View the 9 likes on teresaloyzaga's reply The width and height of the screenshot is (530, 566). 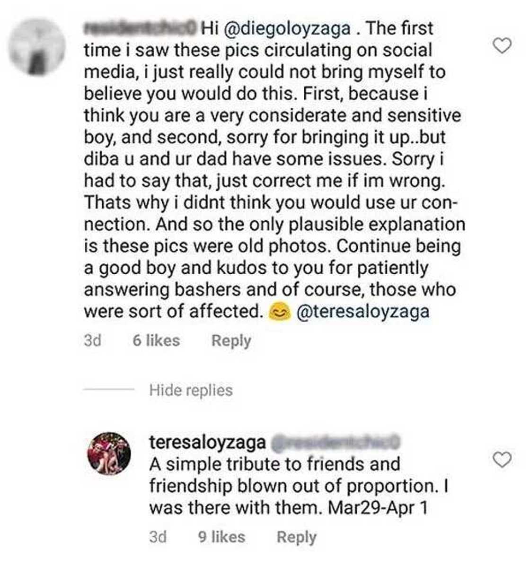coord(221,537)
